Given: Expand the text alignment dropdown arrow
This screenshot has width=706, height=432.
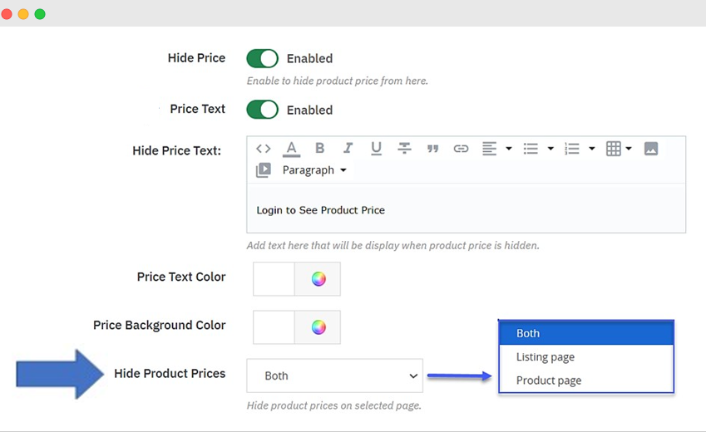Looking at the screenshot, I should (509, 149).
